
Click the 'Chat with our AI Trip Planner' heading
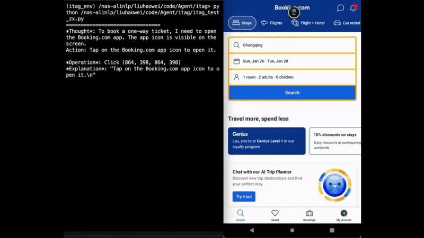click(x=262, y=172)
